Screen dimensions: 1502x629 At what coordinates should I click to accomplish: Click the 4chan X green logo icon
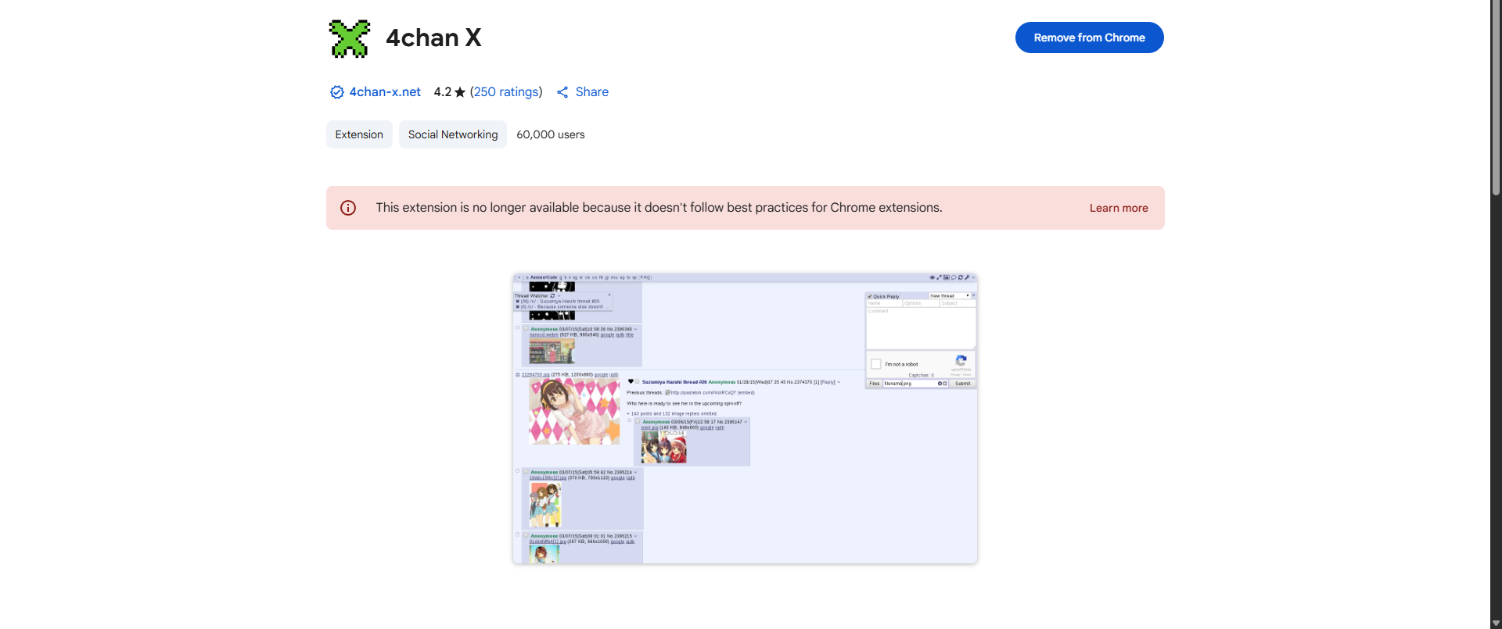350,38
